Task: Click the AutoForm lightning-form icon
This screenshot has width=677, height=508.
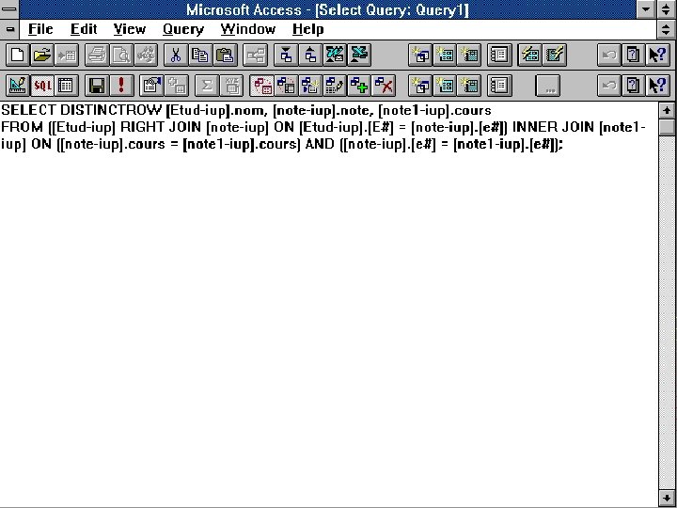Action: [529, 55]
